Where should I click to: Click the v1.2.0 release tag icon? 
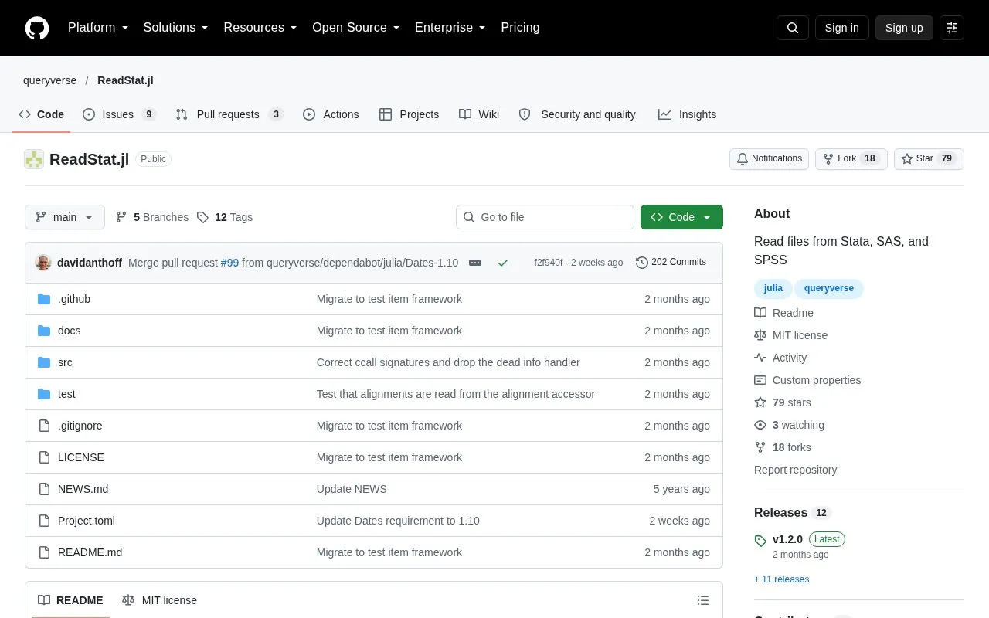[760, 541]
